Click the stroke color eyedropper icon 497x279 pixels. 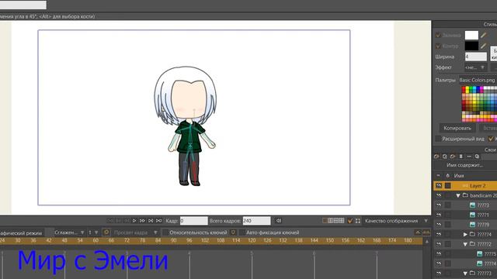tap(484, 46)
